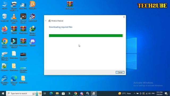Open File Explorer from the taskbar
The image size is (170, 96).
57,93
